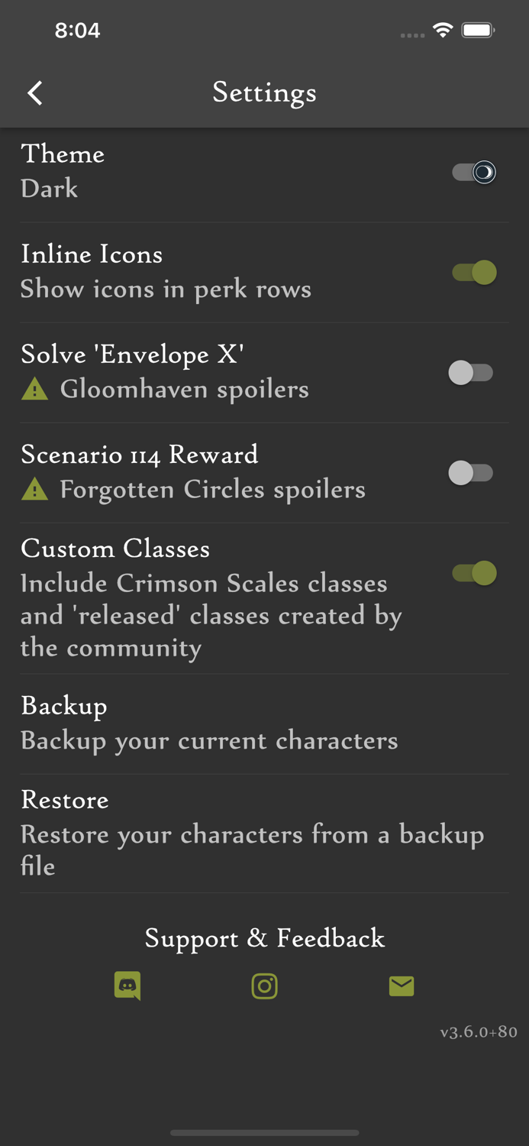Image resolution: width=529 pixels, height=1146 pixels.
Task: Open the Instagram page
Action: (264, 986)
